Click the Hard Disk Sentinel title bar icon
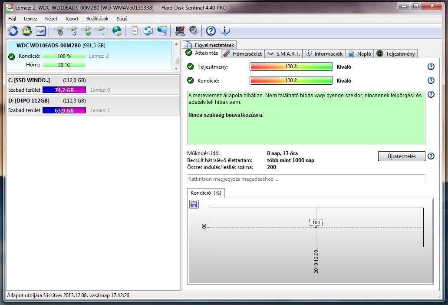The height and width of the screenshot is (305, 448). (x=10, y=7)
